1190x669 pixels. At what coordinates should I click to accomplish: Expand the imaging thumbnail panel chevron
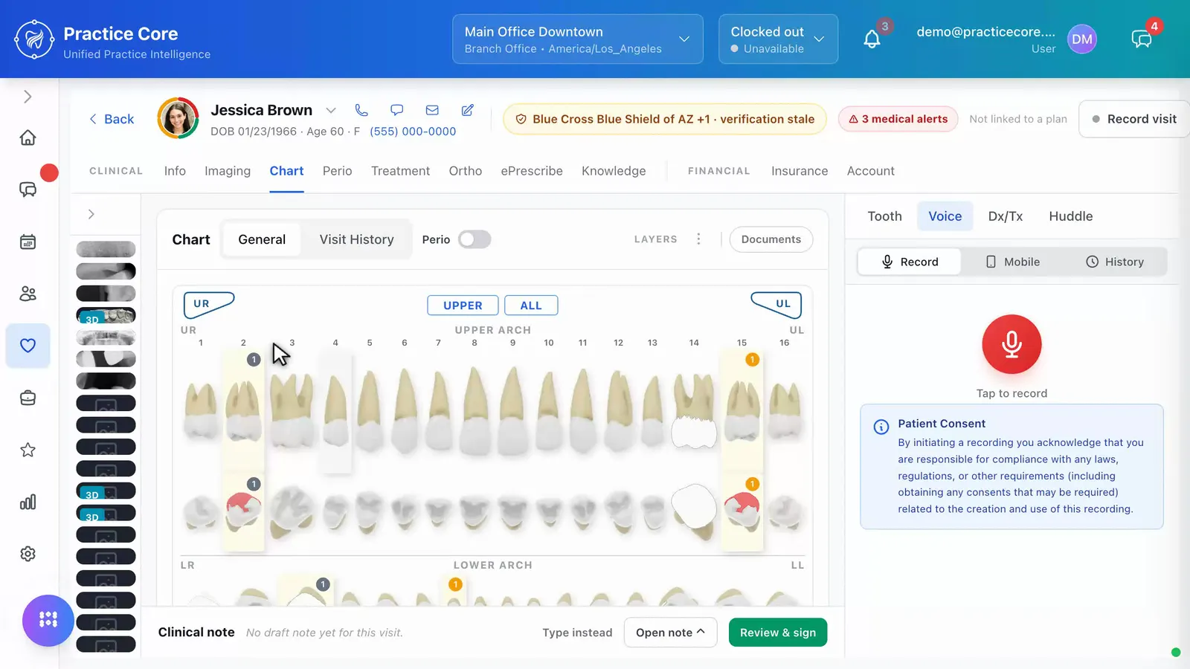pos(91,214)
